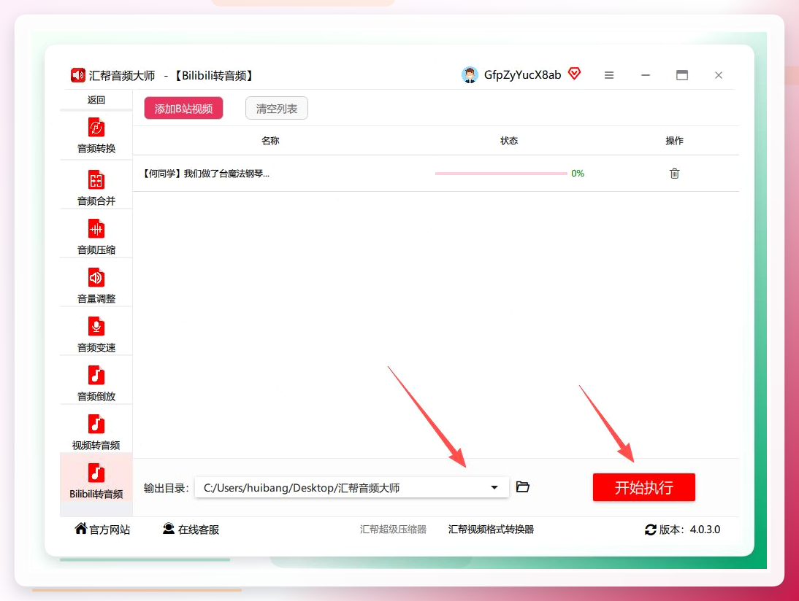Open the 音频变速 audio speed tool
The image size is (799, 601).
(x=96, y=334)
